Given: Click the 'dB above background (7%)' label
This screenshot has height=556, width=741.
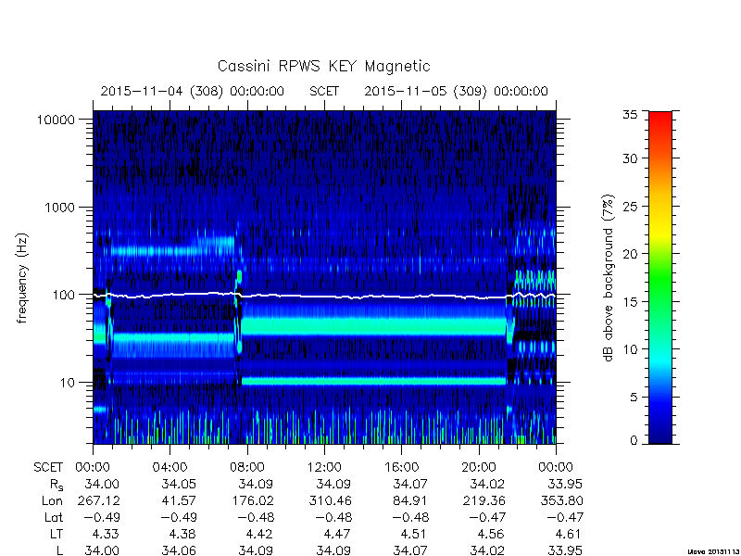Looking at the screenshot, I should click(x=609, y=278).
